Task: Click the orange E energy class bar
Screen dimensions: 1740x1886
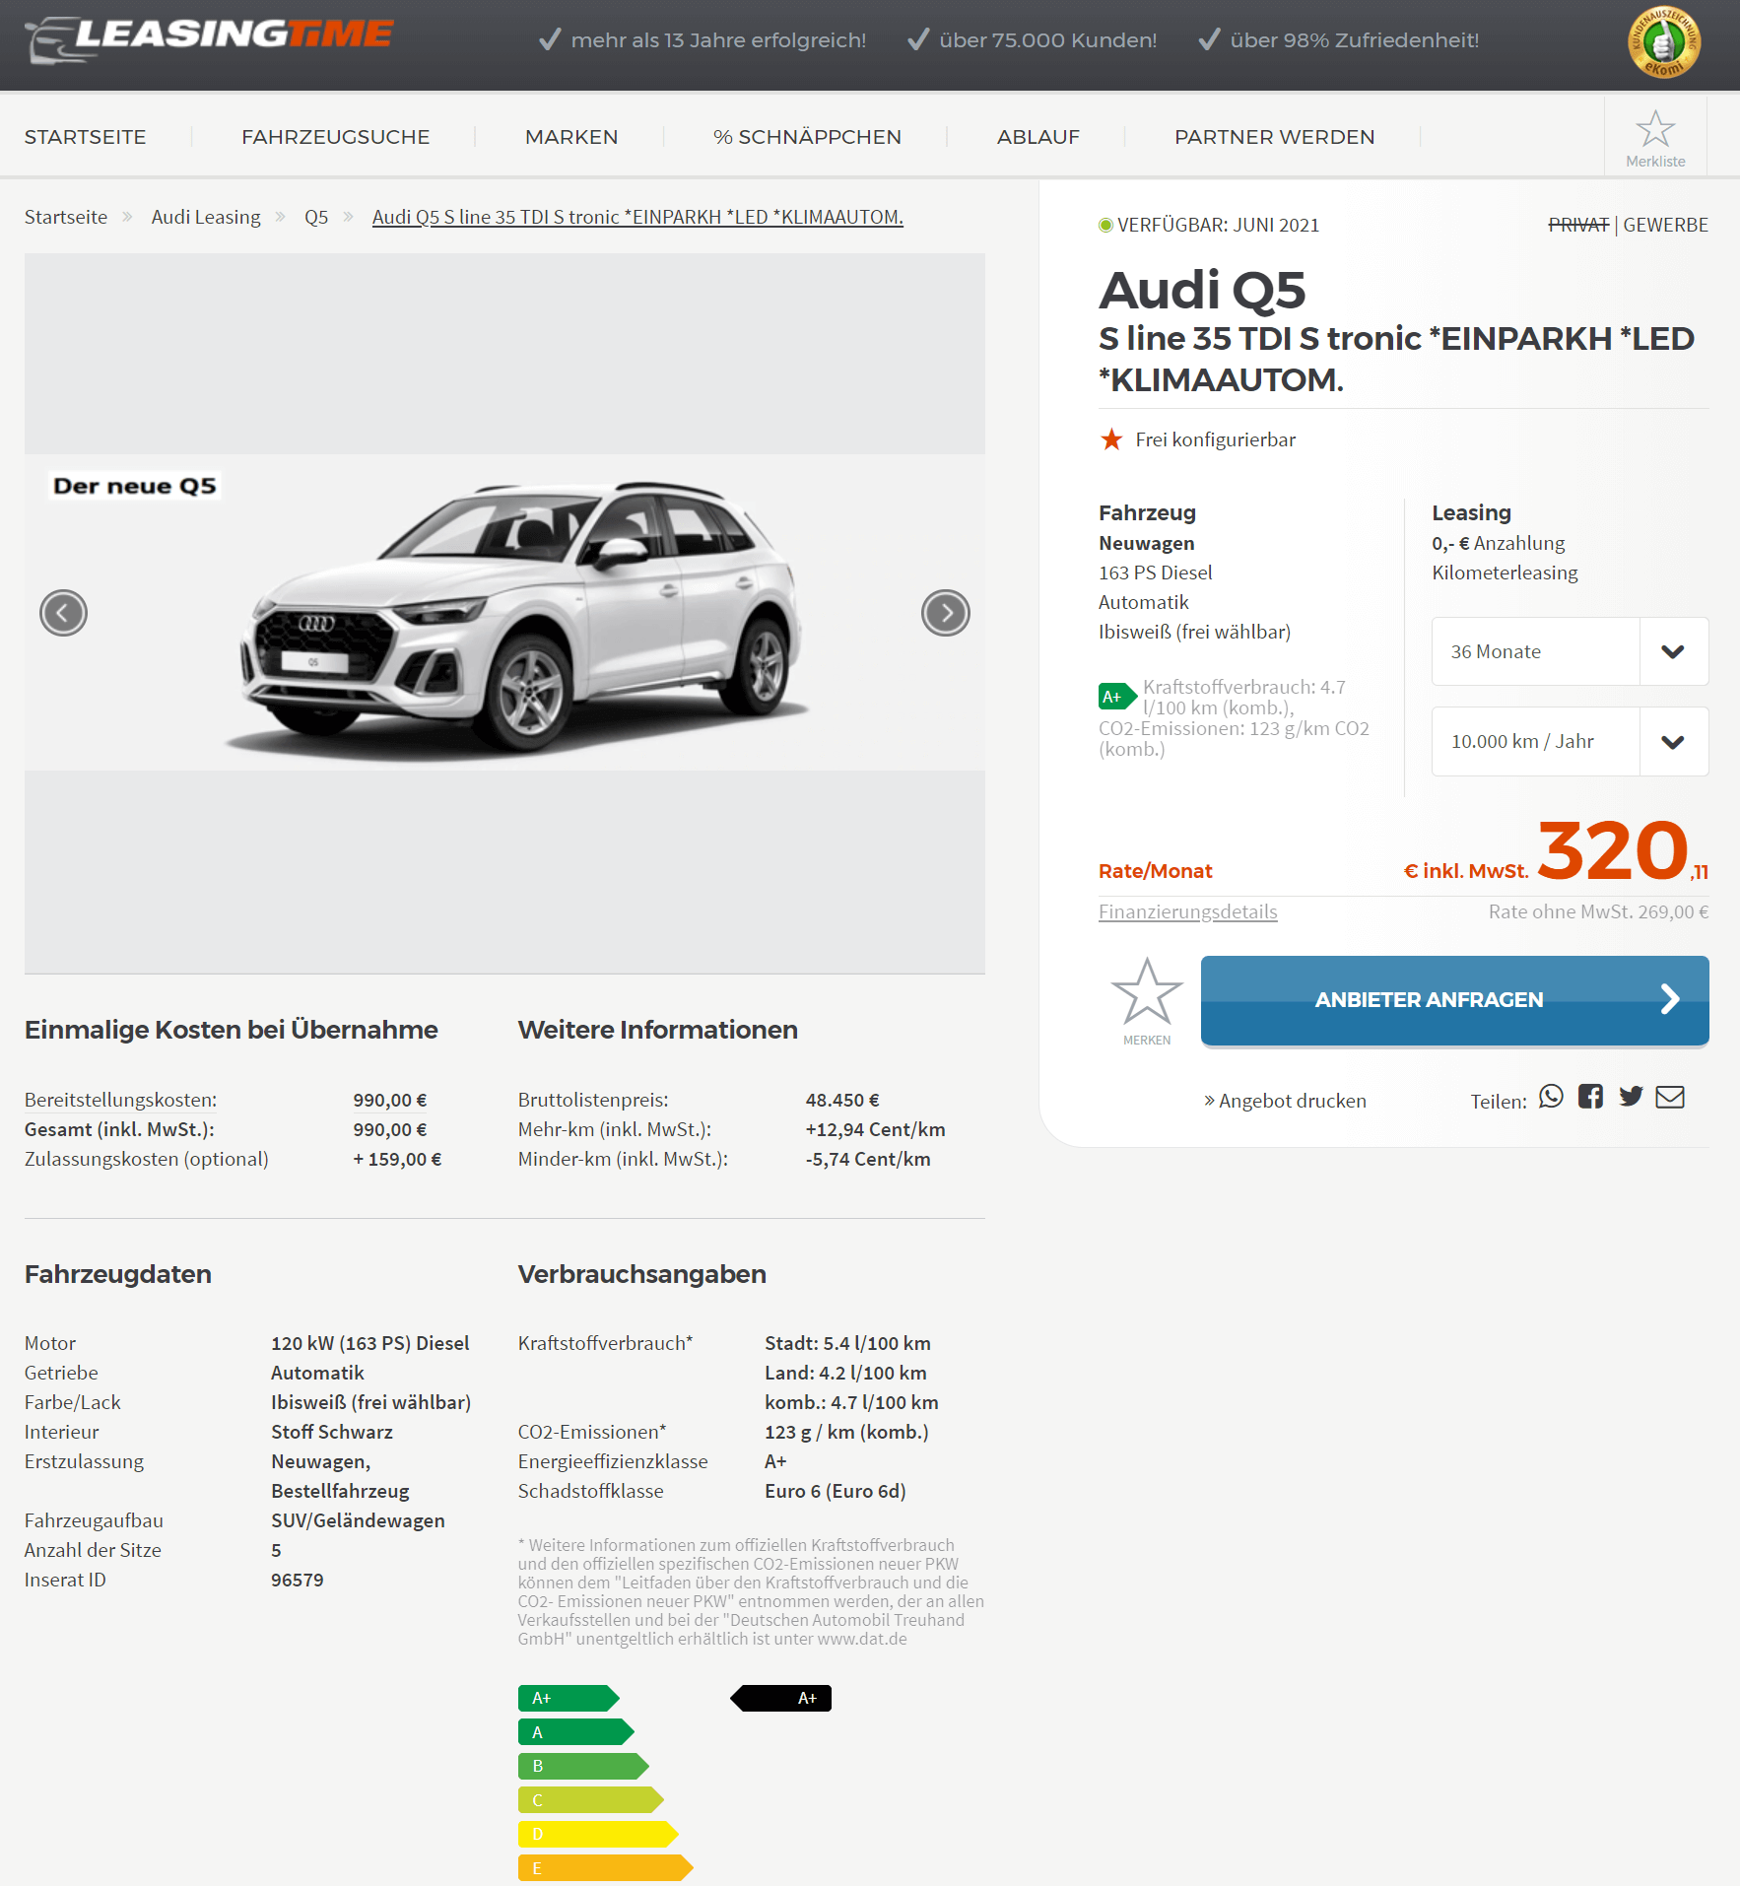Action: [606, 1867]
